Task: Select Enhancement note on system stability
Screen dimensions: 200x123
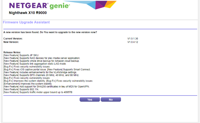Action: coord(28,84)
